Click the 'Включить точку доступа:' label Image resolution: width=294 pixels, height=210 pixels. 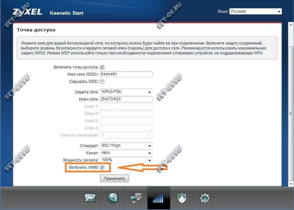coord(76,67)
